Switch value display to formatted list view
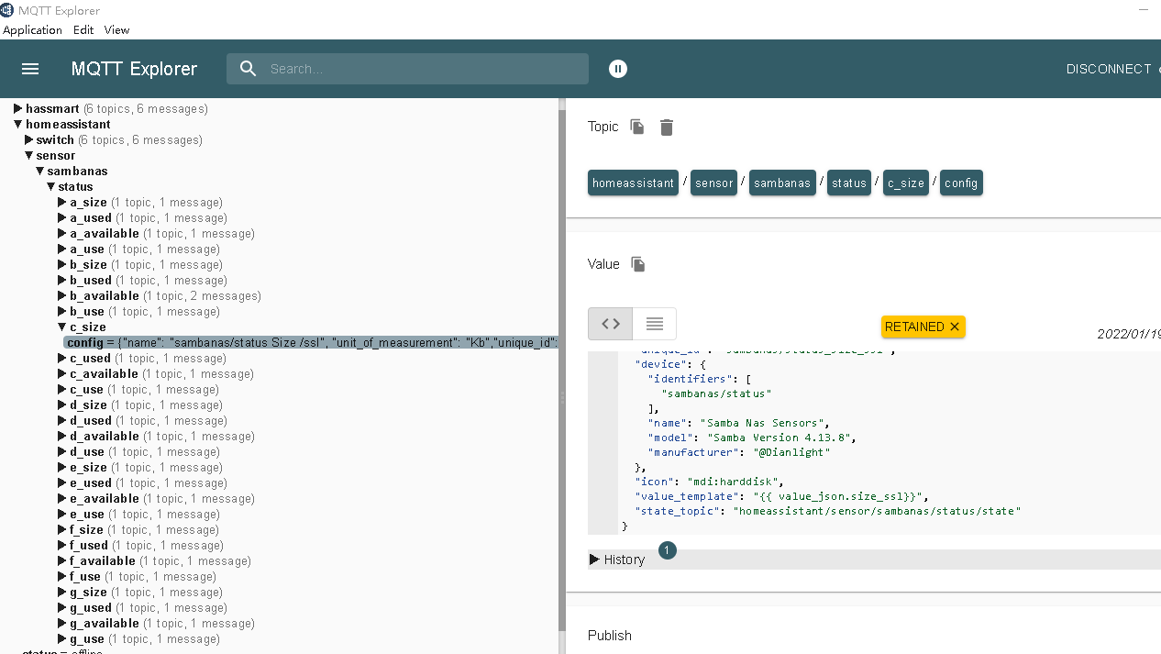The height and width of the screenshot is (654, 1161). click(654, 324)
